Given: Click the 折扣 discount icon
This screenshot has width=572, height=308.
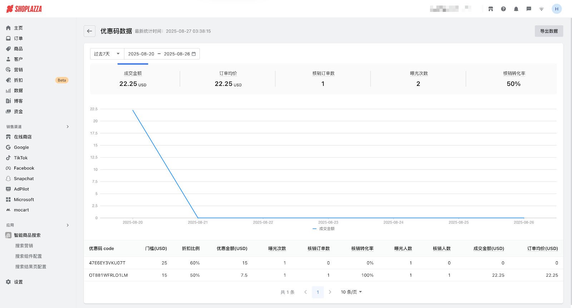Looking at the screenshot, I should (8, 80).
